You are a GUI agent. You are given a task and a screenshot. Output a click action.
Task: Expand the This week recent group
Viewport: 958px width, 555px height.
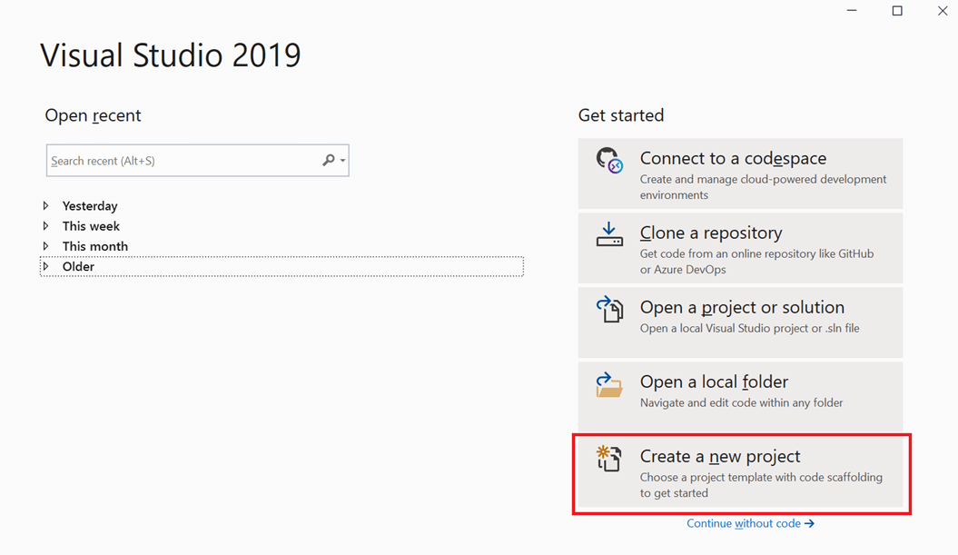46,226
